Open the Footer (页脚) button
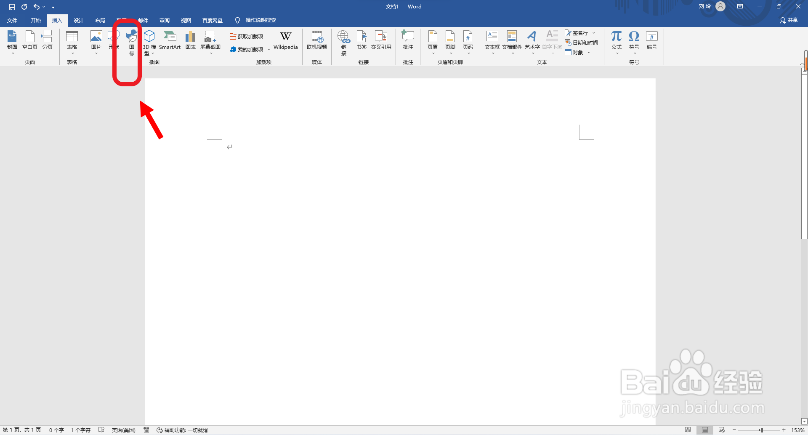 [x=450, y=41]
